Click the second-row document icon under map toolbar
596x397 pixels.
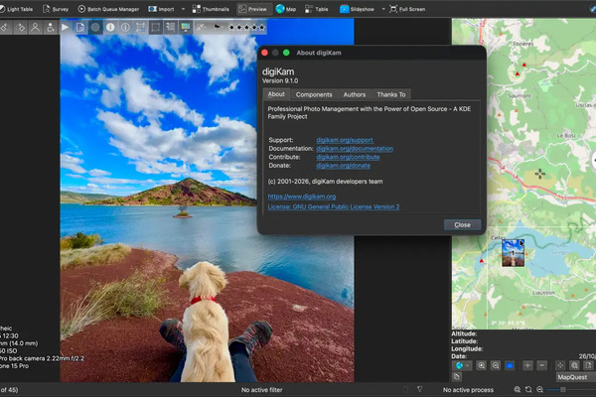[457, 377]
